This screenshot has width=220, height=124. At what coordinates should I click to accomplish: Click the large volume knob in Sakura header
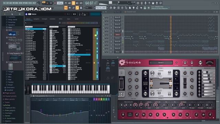200,63
